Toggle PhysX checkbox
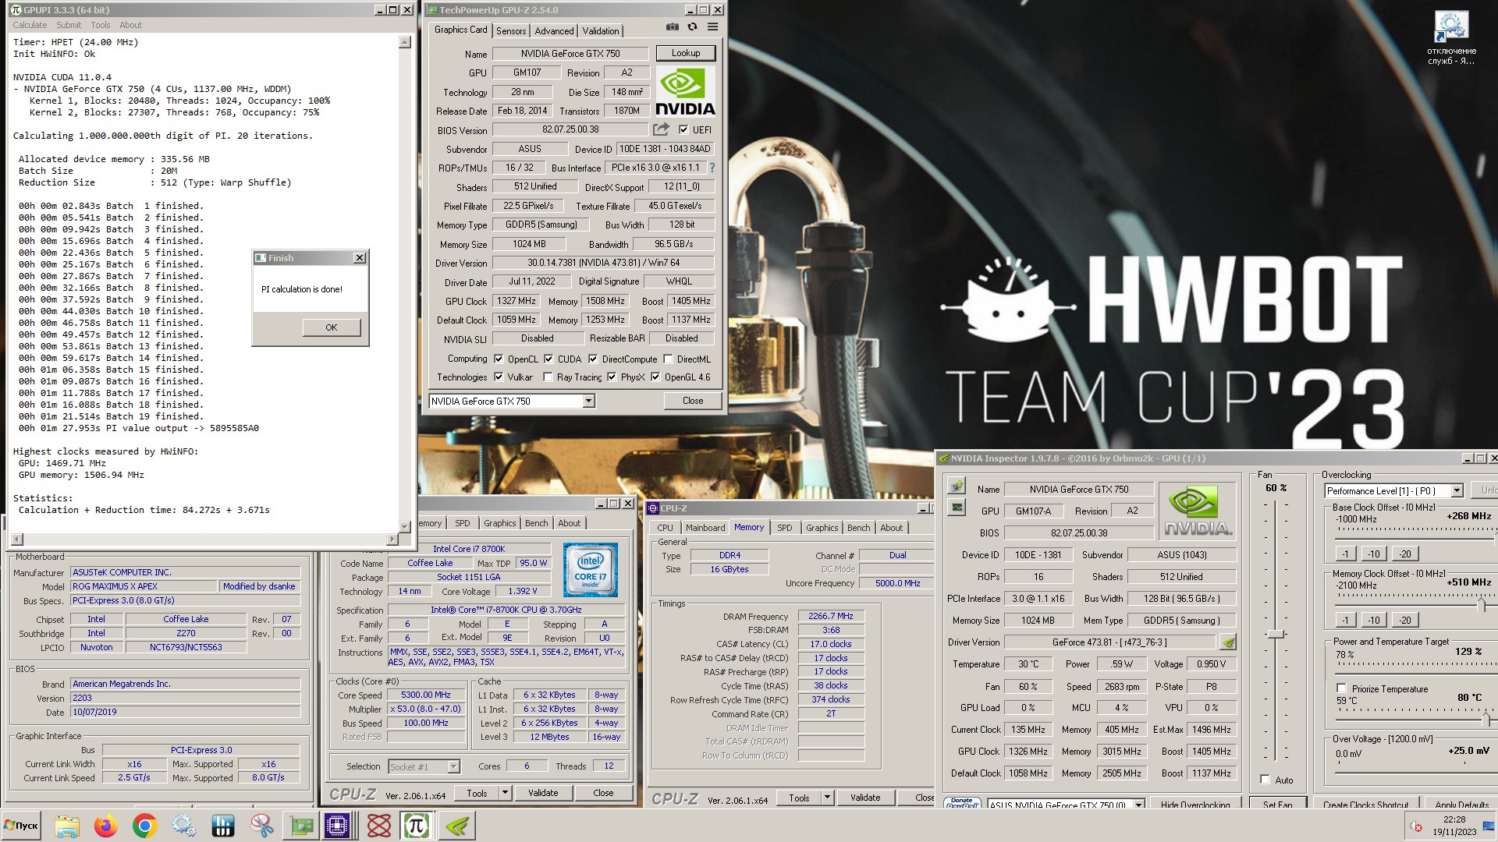Viewport: 1498px width, 842px height. click(x=612, y=377)
